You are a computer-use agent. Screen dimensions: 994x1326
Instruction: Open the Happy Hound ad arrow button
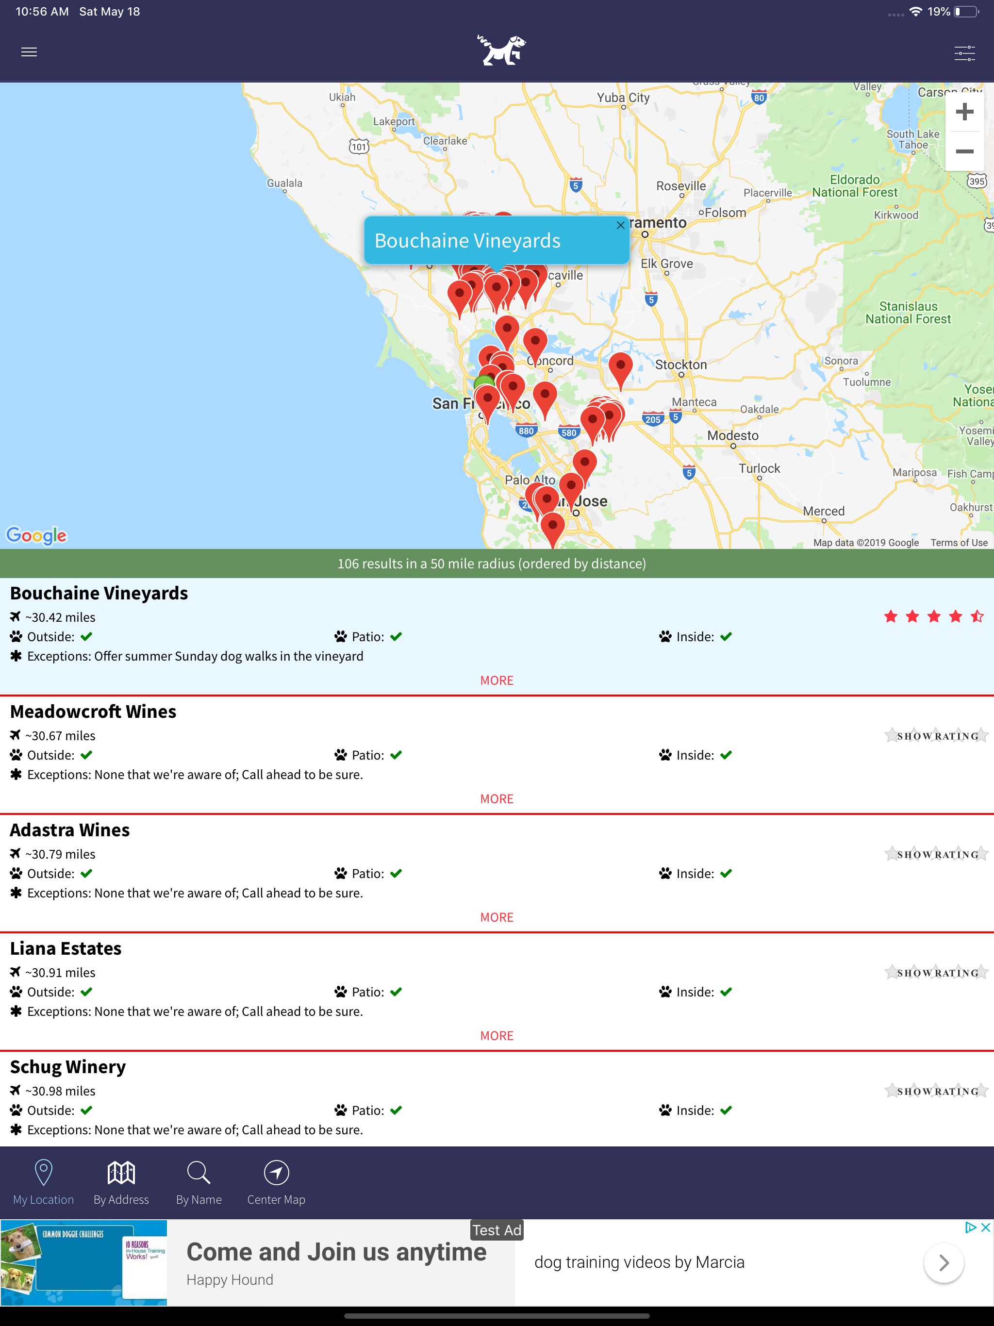(x=944, y=1262)
